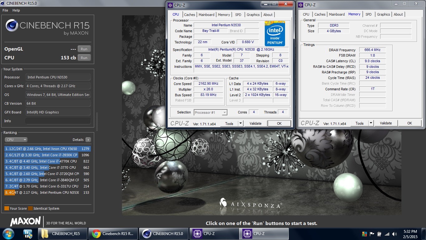This screenshot has height=240, width=426.
Task: Switch to Mainboard tab in left CPU-Z
Action: point(206,15)
